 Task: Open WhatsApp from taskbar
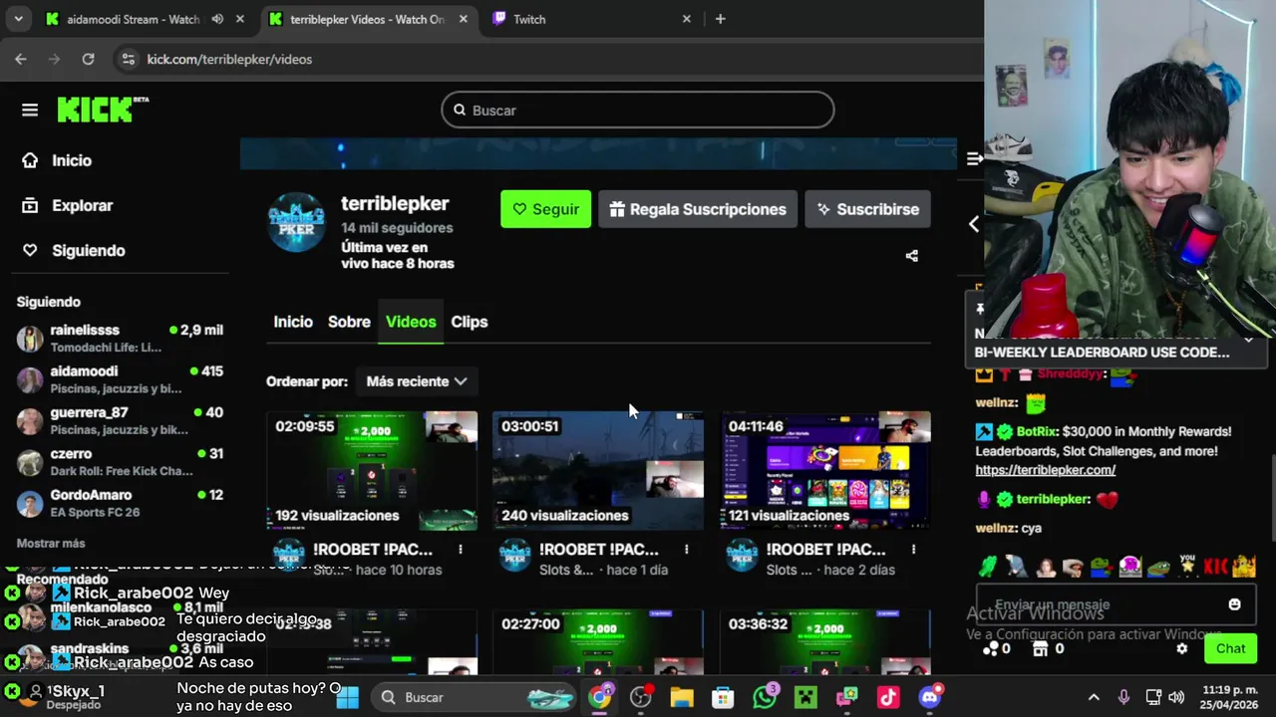coord(765,697)
